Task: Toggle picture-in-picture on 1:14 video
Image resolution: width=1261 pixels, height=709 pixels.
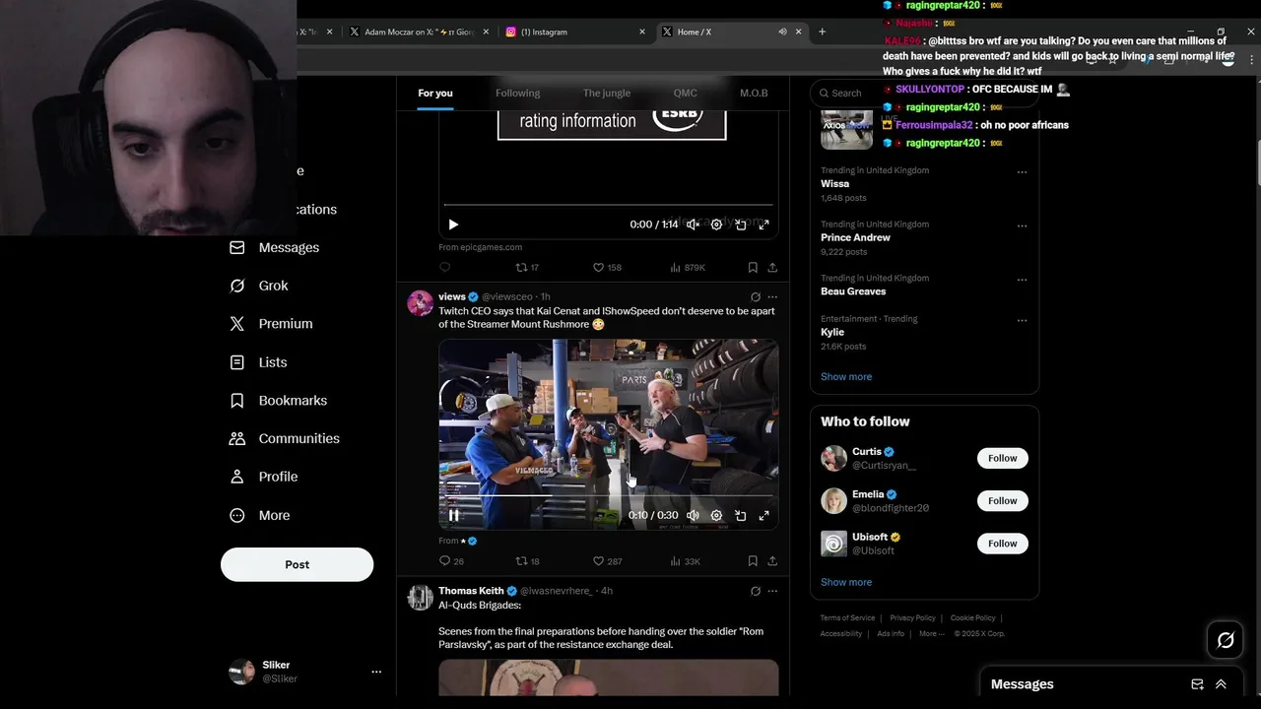Action: coord(740,225)
